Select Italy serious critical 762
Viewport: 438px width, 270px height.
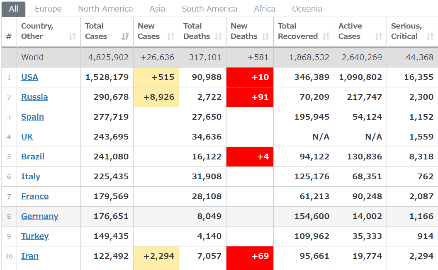426,176
